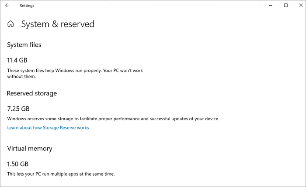306x187 pixels.
Task: Click the 'Windows reserves some storage' description
Action: [x=113, y=119]
